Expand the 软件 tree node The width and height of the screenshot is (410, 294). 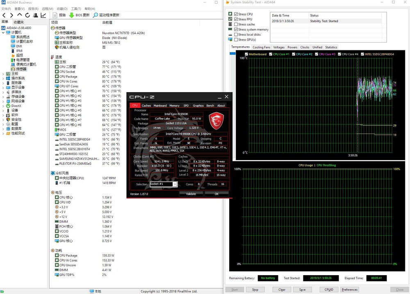(3, 115)
